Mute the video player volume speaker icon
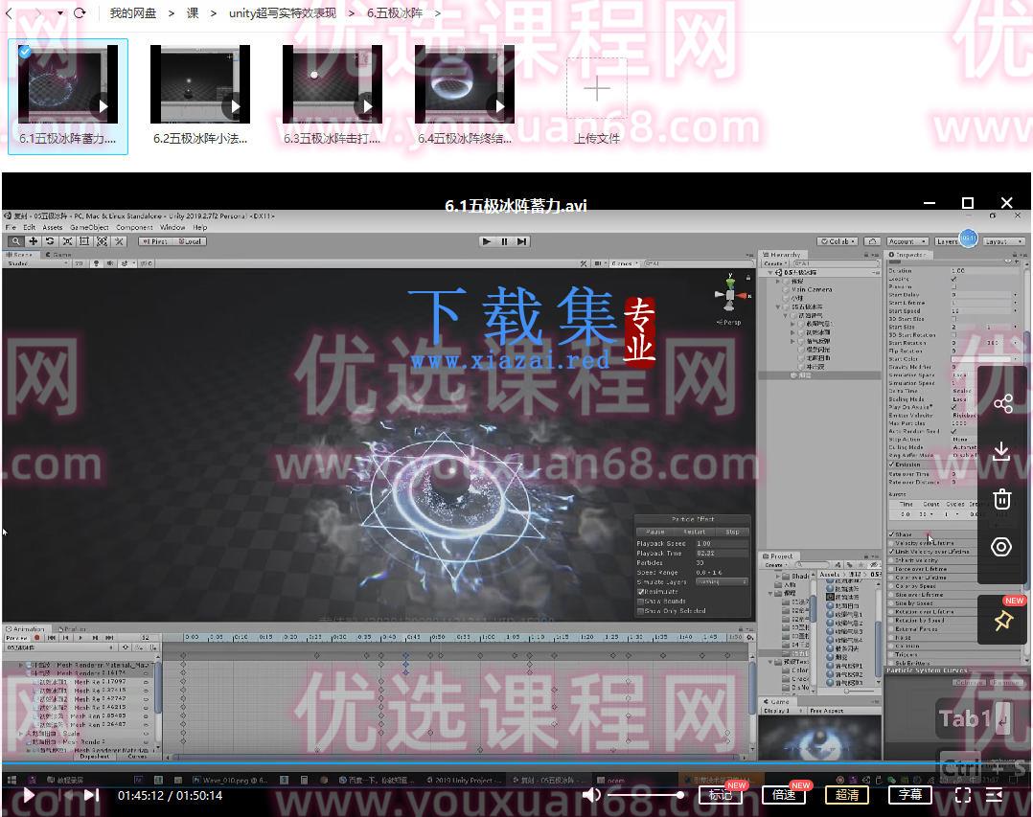 click(591, 795)
